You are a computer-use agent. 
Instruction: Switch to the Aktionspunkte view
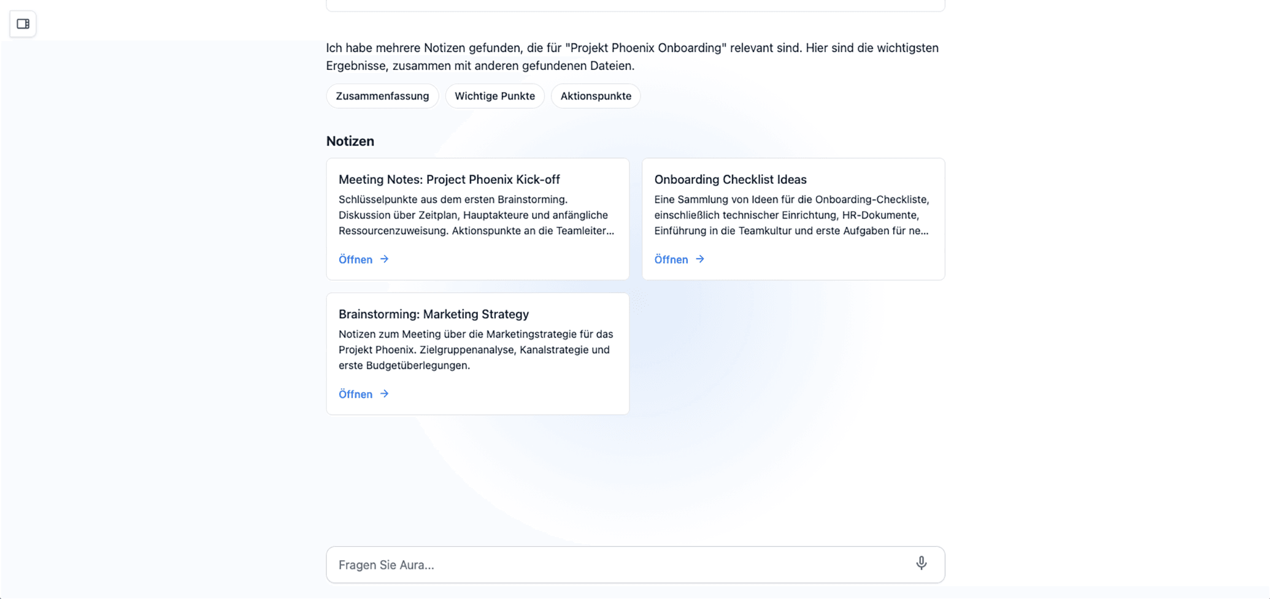[x=595, y=96]
